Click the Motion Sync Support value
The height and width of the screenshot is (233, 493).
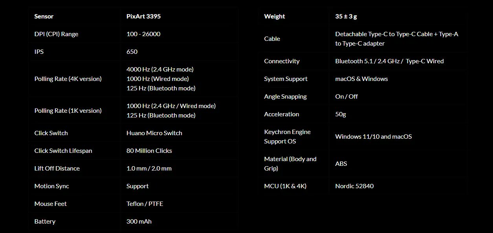tap(137, 186)
